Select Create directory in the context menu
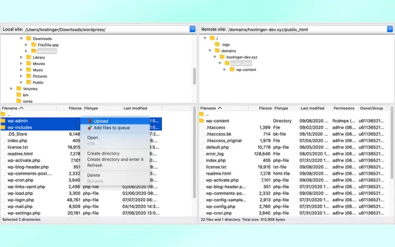Viewport: 395px width, 247px height. [115, 154]
